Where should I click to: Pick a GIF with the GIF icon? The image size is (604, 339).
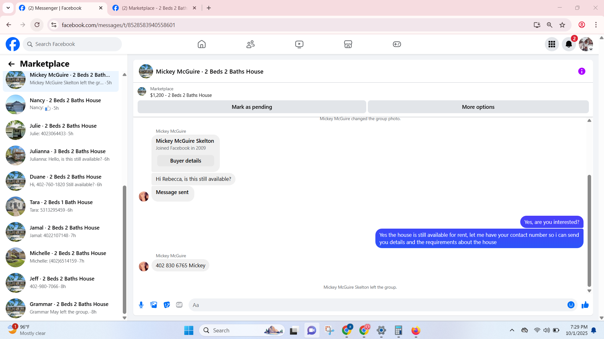pos(179,305)
